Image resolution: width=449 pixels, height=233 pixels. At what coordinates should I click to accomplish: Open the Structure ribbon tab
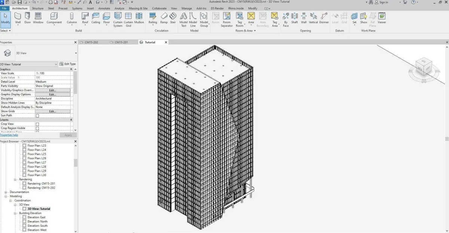coord(37,8)
